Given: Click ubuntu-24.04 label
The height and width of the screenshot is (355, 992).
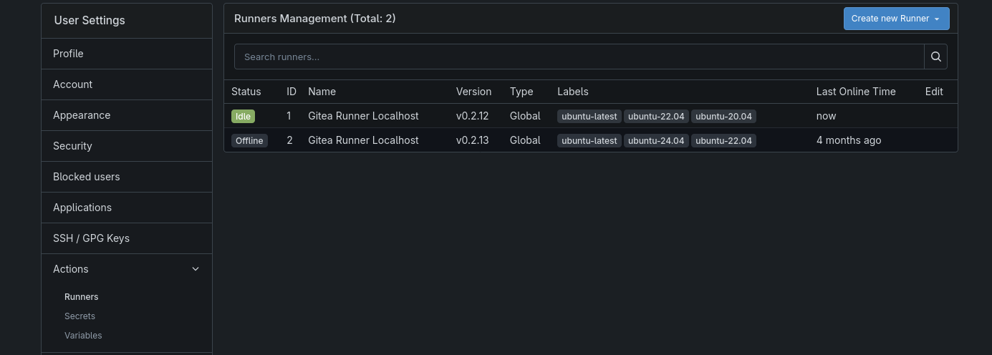Looking at the screenshot, I should tap(656, 140).
